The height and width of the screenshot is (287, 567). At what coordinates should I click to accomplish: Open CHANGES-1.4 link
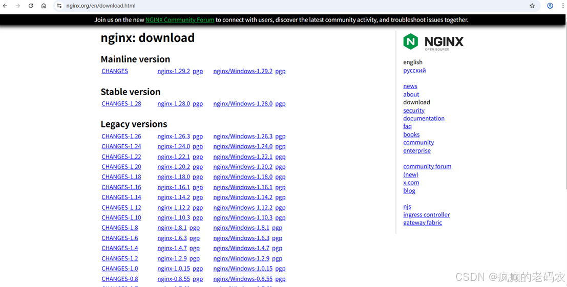coord(120,248)
